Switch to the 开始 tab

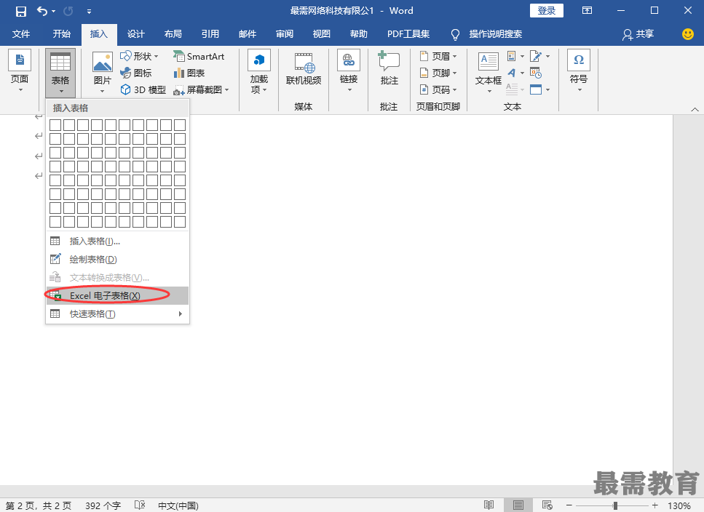[x=61, y=34]
